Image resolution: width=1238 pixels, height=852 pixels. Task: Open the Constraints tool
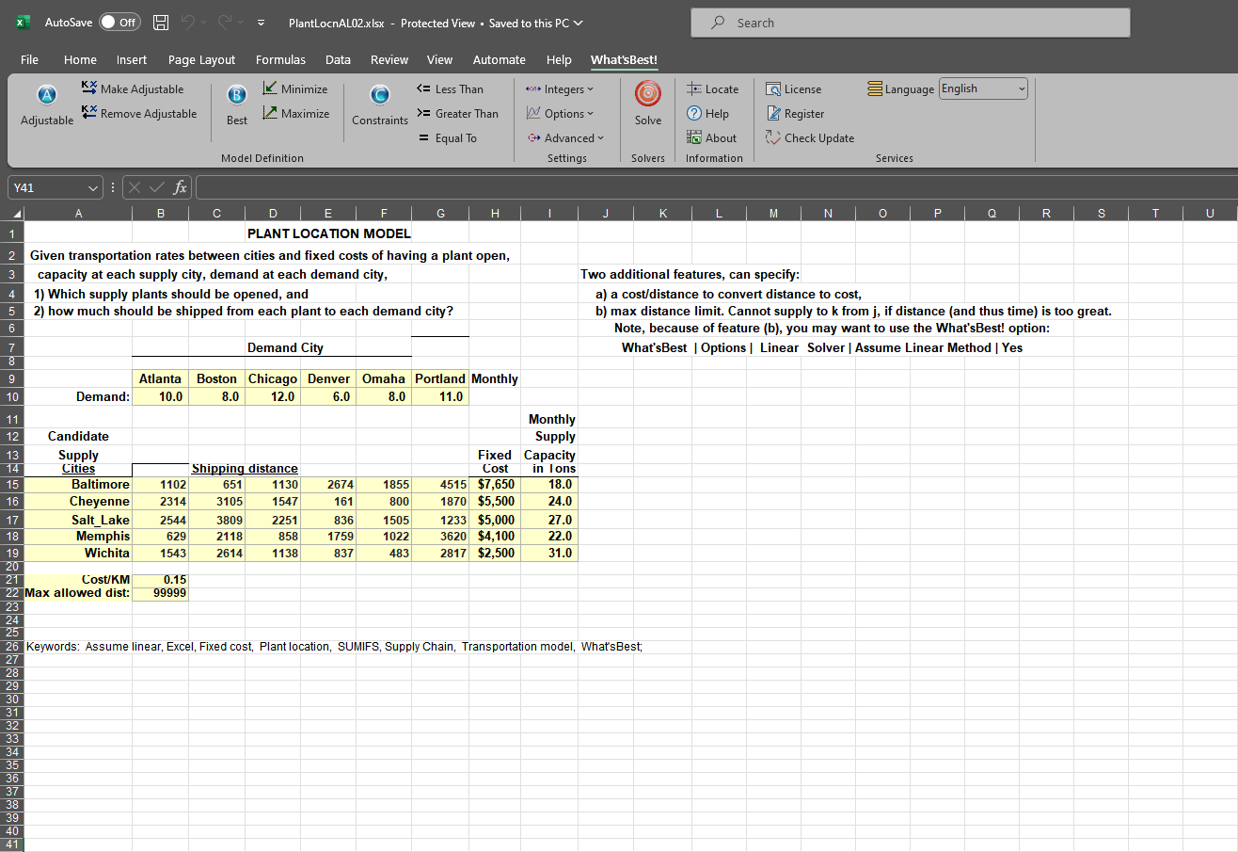click(x=380, y=105)
